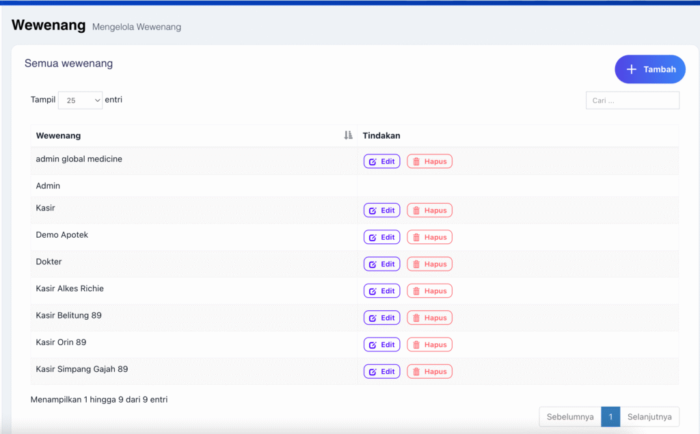Click the sort icon in Wewenang column header
700x434 pixels.
point(348,136)
